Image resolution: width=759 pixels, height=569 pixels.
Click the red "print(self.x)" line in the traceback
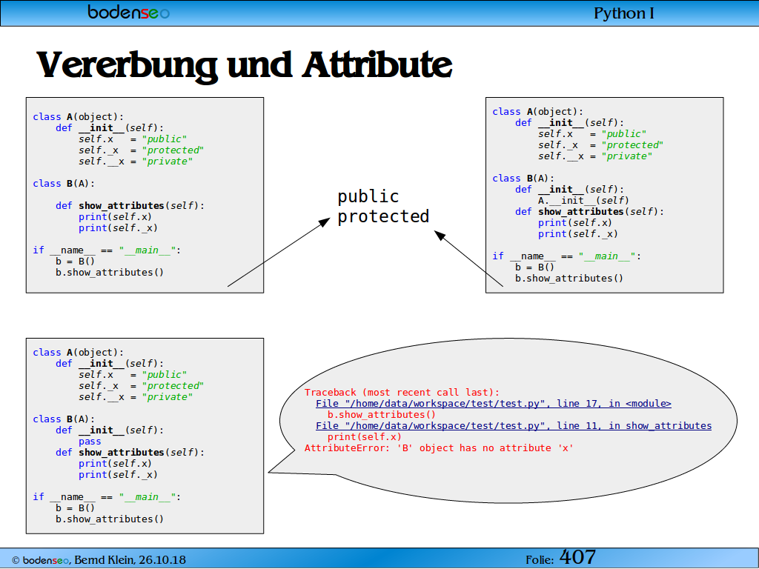(364, 437)
